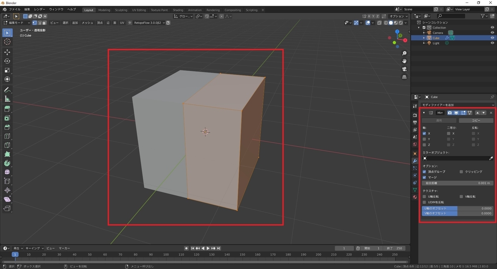Collapse the Mirror modifier panel

pyautogui.click(x=424, y=113)
